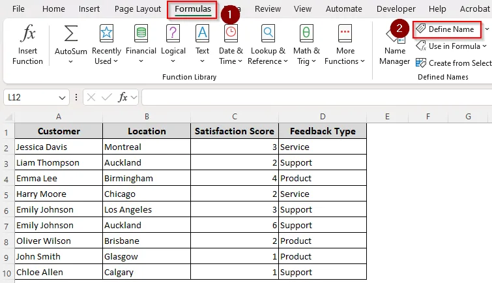Select the cell containing Liam Thompson
The height and width of the screenshot is (283, 492).
coord(59,162)
